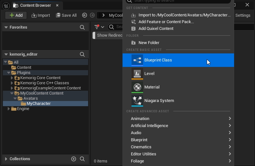Open the filter options dropdown
The width and height of the screenshot is (255, 166).
pyautogui.click(x=99, y=27)
